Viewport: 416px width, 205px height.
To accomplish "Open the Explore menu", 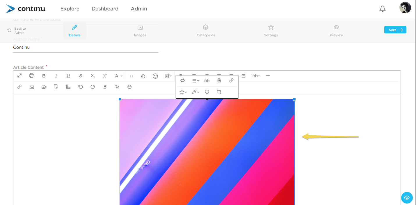I will click(70, 9).
